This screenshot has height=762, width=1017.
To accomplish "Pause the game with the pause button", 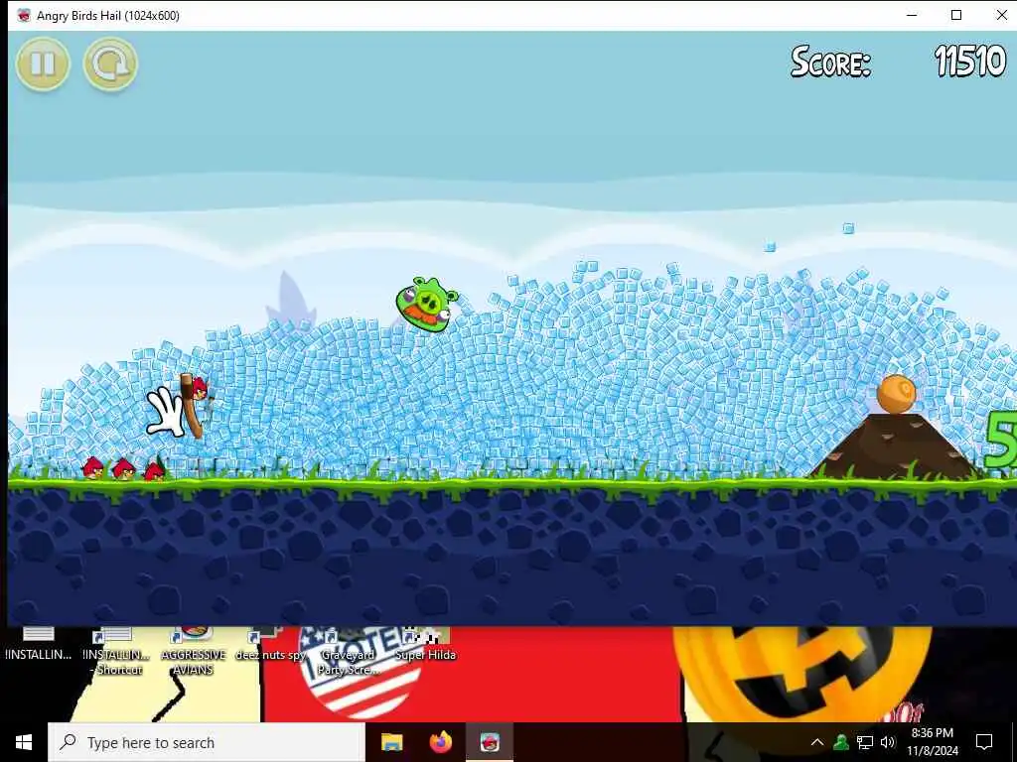I will (x=43, y=63).
